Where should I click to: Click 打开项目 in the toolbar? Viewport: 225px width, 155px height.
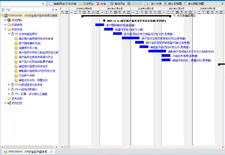click(x=86, y=4)
